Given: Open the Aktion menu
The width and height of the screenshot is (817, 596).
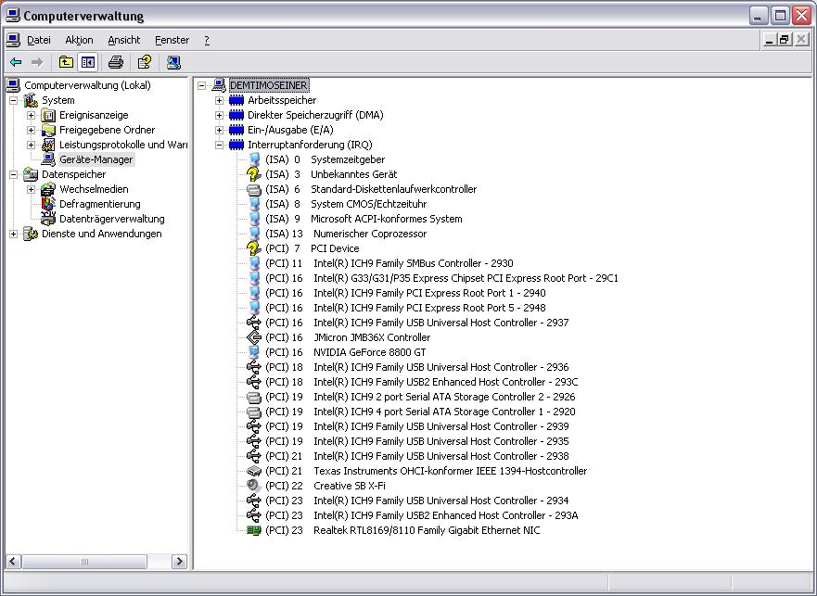Looking at the screenshot, I should click(x=79, y=40).
